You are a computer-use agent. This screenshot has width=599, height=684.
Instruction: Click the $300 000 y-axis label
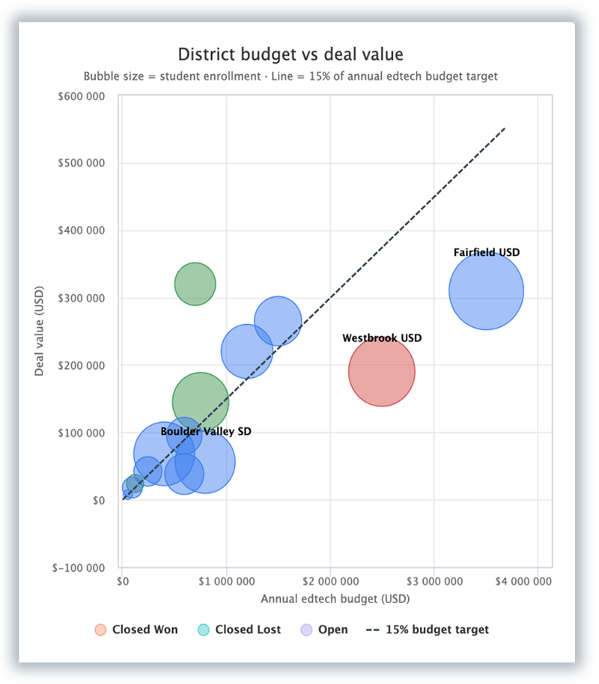(82, 299)
